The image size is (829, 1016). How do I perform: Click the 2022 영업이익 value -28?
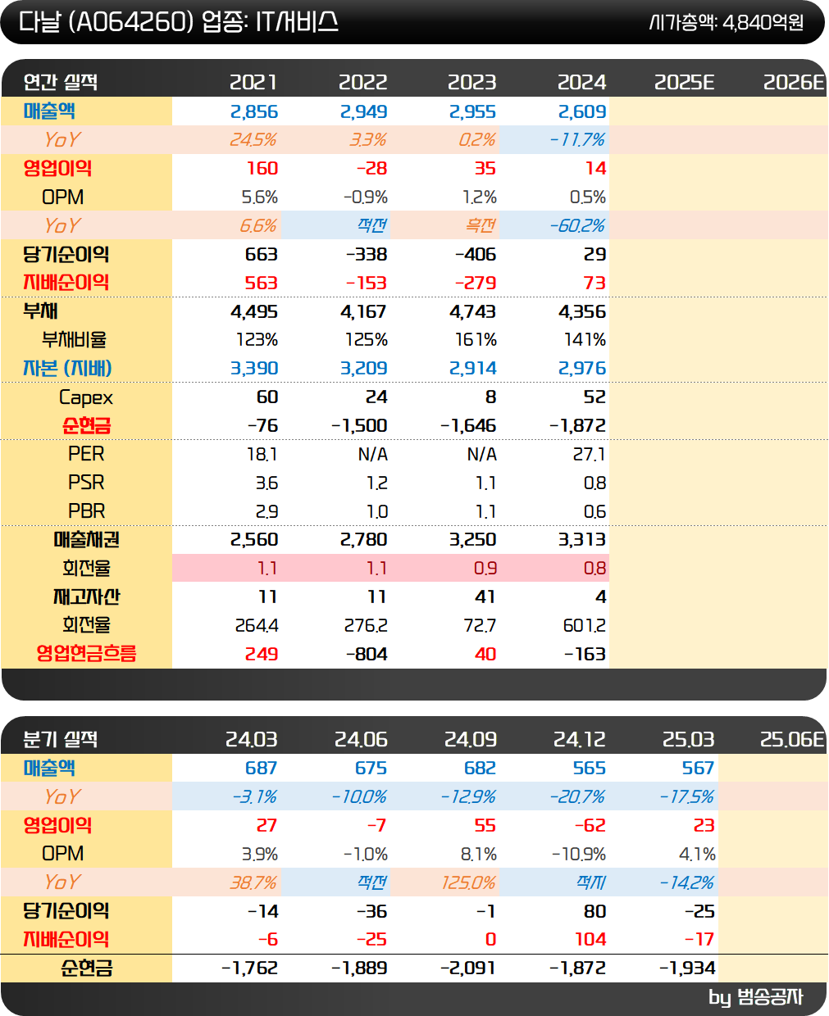(x=371, y=168)
